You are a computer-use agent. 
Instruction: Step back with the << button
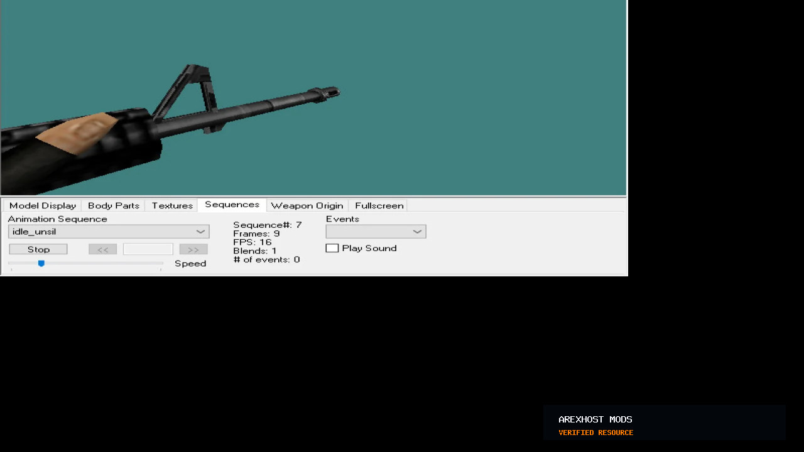click(103, 249)
